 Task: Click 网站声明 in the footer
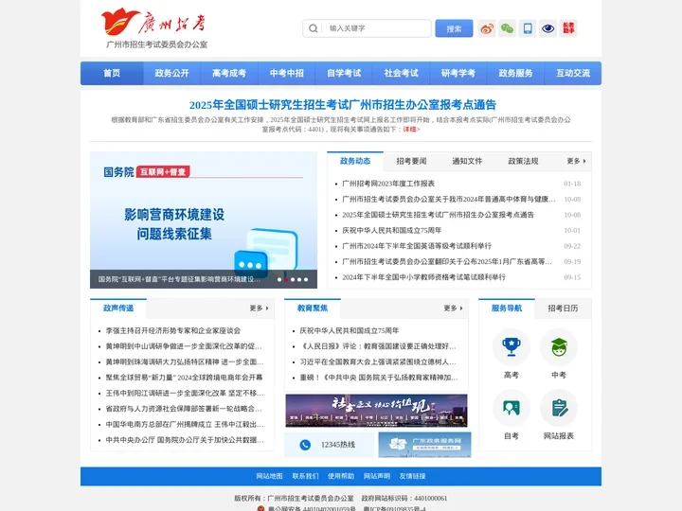coord(377,476)
